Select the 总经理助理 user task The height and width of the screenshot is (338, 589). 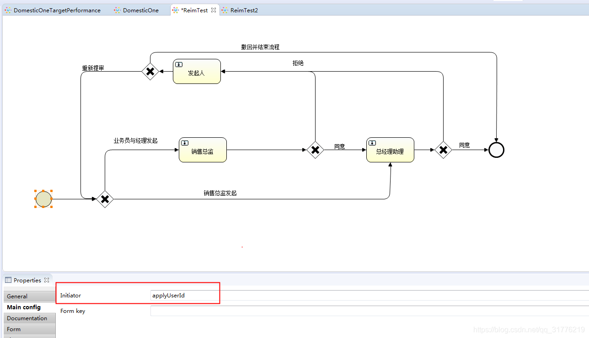pyautogui.click(x=390, y=150)
